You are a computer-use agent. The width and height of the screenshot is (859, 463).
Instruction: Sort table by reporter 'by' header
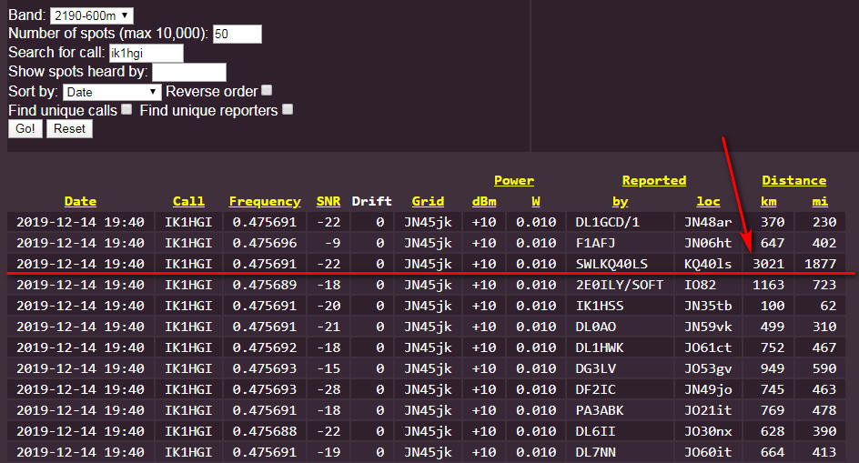coord(621,202)
